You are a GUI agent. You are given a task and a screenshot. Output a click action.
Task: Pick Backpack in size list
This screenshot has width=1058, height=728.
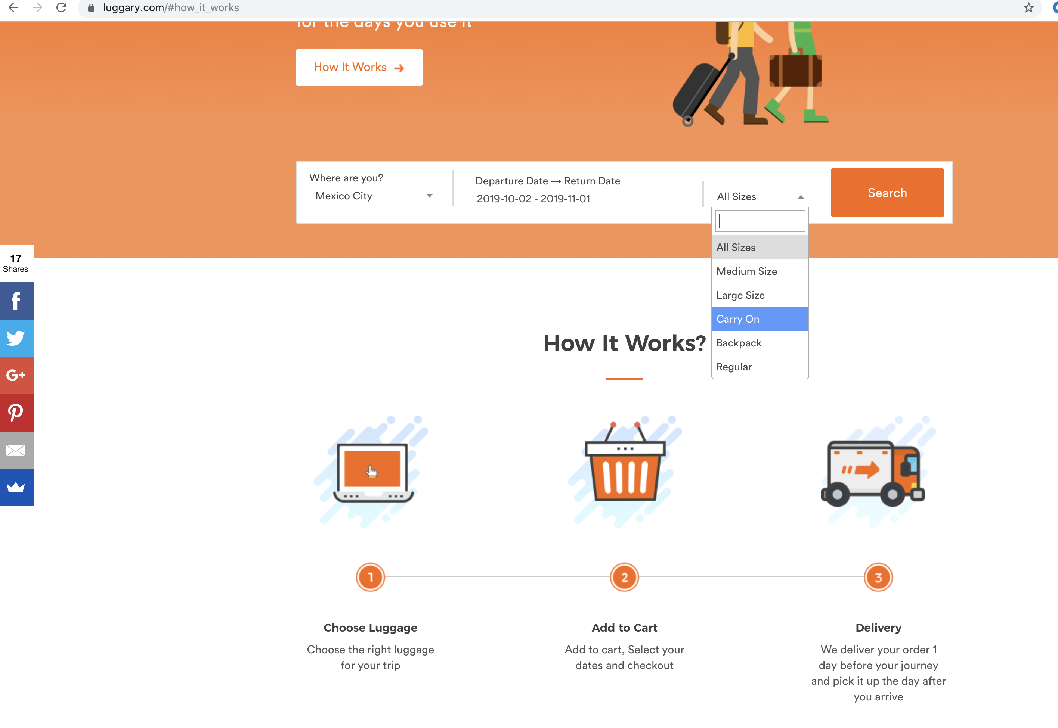pyautogui.click(x=760, y=343)
